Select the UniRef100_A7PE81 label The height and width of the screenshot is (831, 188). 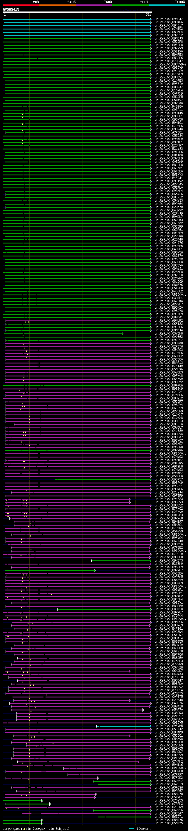pyautogui.click(x=168, y=133)
